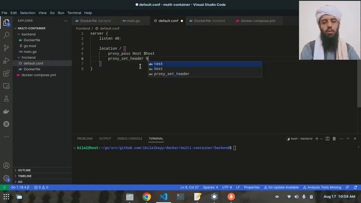The height and width of the screenshot is (203, 361).
Task: Click the errors and warnings status indicator
Action: click(x=41, y=187)
